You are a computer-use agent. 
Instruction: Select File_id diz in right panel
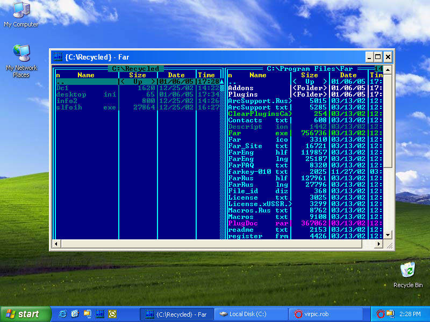[x=305, y=191]
